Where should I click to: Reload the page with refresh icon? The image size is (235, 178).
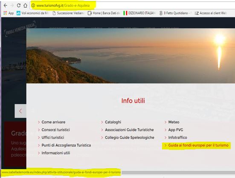click(19, 6)
